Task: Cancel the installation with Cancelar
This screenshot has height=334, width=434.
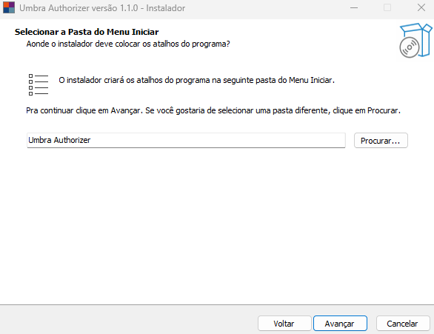Action: pos(403,323)
